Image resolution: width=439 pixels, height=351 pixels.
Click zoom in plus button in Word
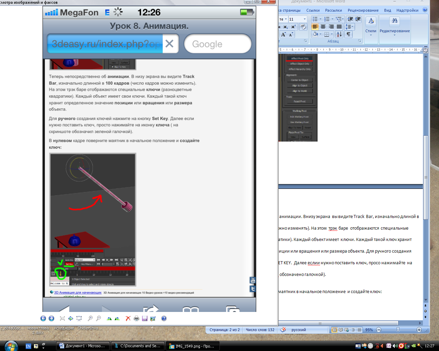(x=419, y=330)
